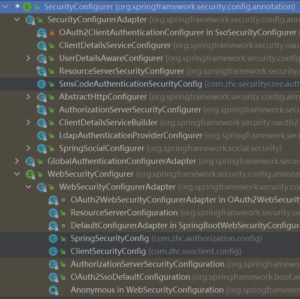Select the AuthorizationServerSecurityConfiguration row
Viewport: 300px width, 299px height.
pos(150,264)
